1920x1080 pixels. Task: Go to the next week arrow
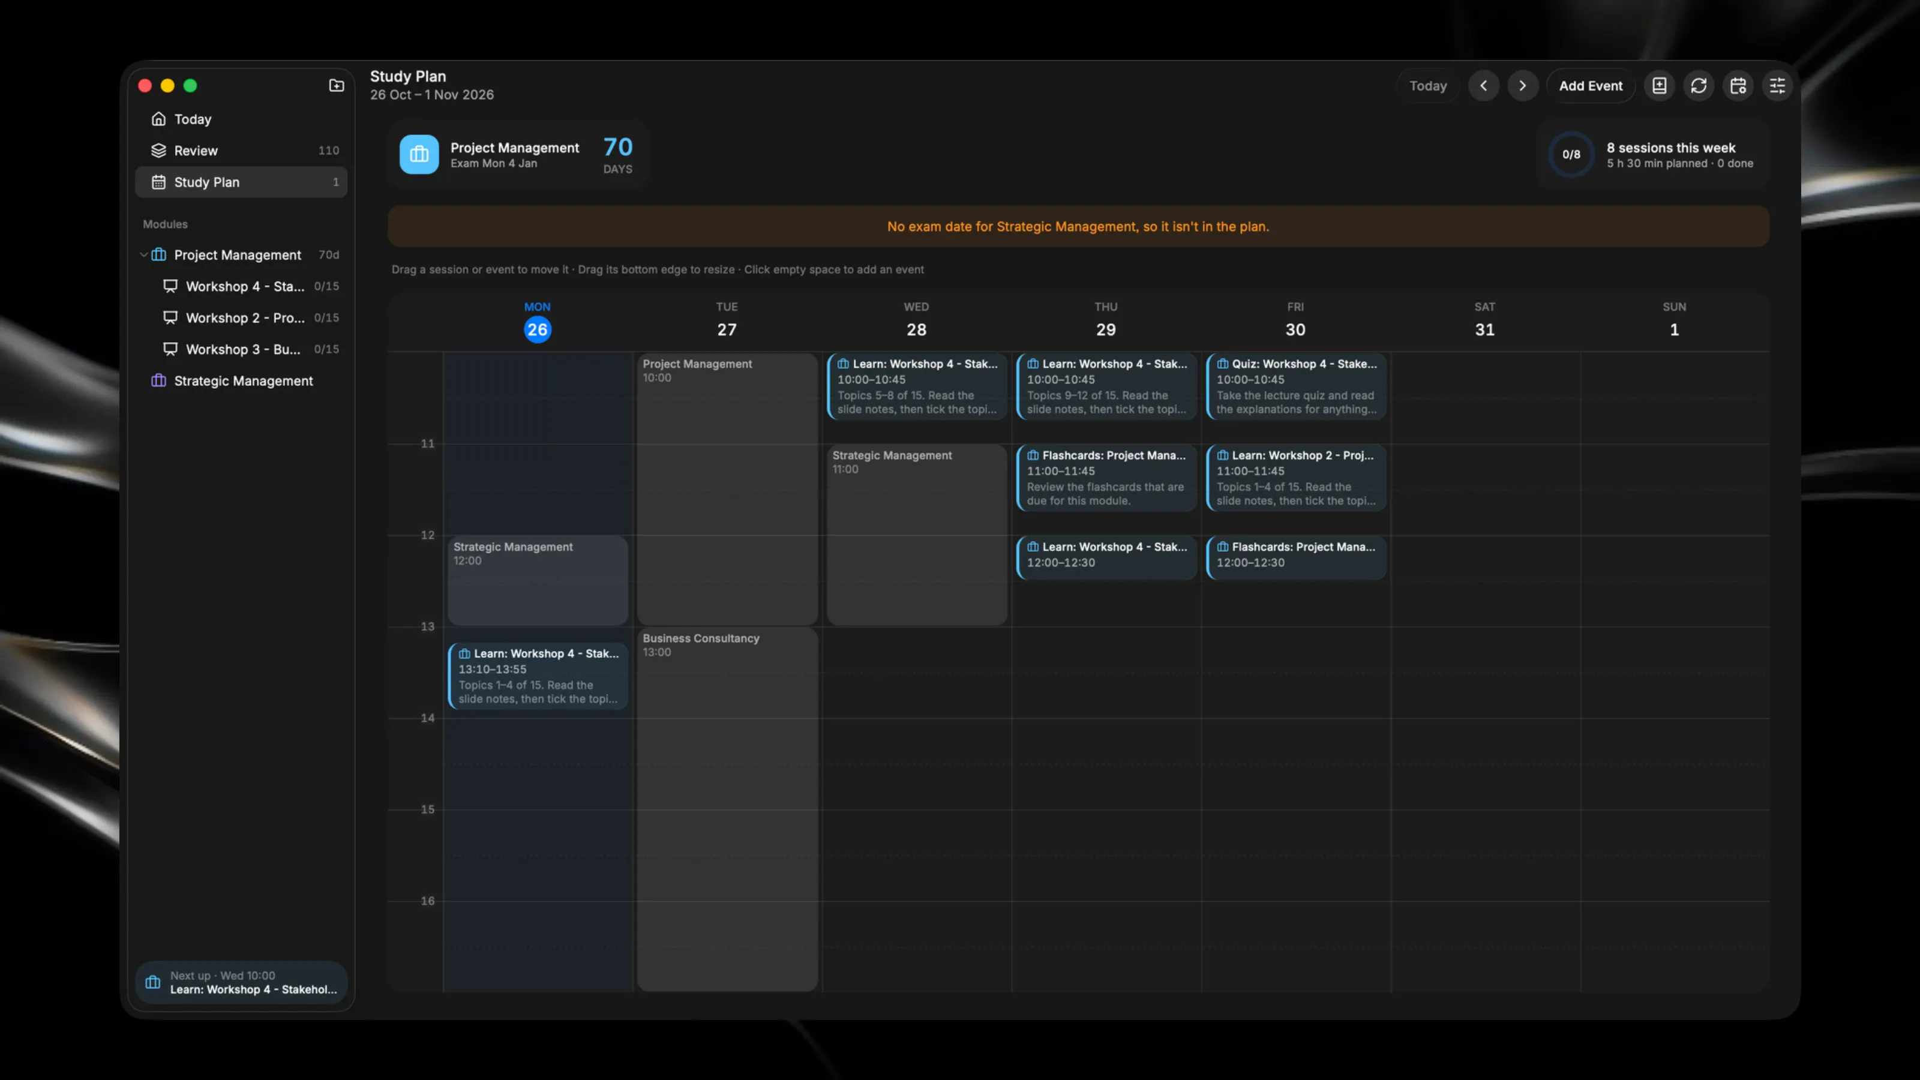[1523, 86]
